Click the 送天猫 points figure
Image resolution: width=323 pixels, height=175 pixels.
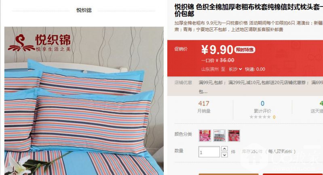pyautogui.click(x=321, y=103)
